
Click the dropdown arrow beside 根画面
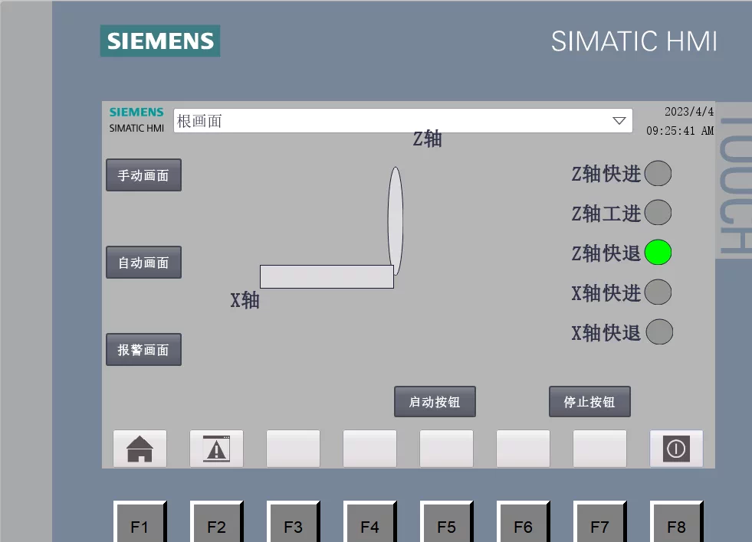pos(619,120)
